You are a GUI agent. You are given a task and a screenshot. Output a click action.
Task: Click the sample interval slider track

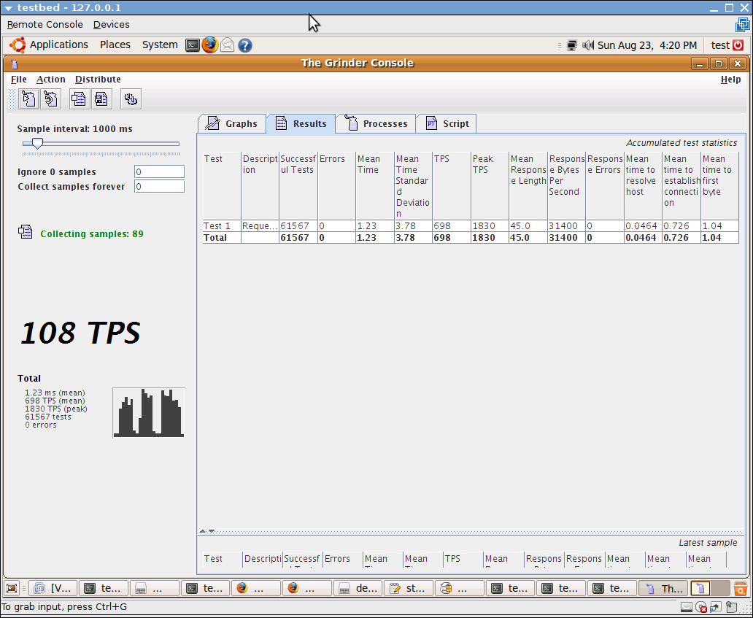pyautogui.click(x=101, y=144)
